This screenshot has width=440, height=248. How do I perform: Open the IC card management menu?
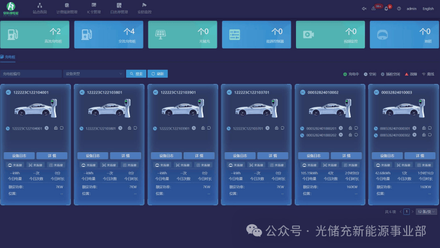(x=94, y=8)
